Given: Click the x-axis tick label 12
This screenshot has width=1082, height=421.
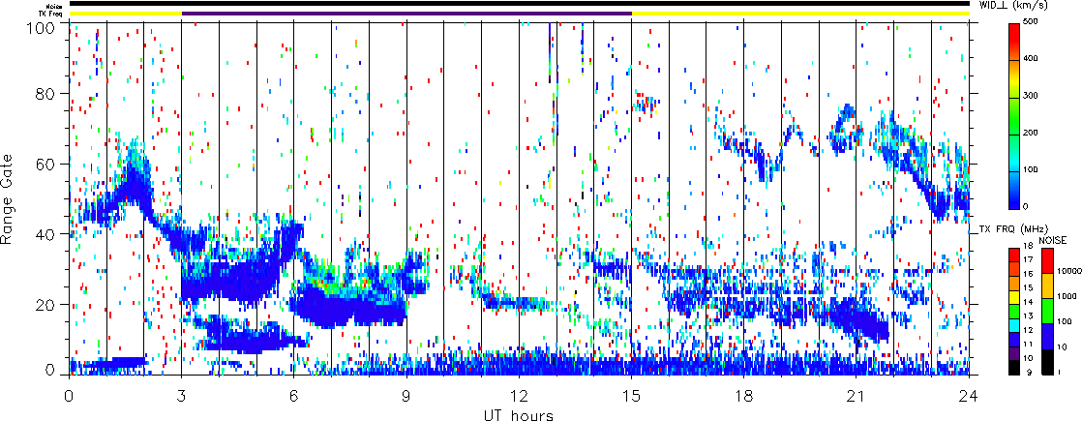Looking at the screenshot, I should tap(519, 398).
